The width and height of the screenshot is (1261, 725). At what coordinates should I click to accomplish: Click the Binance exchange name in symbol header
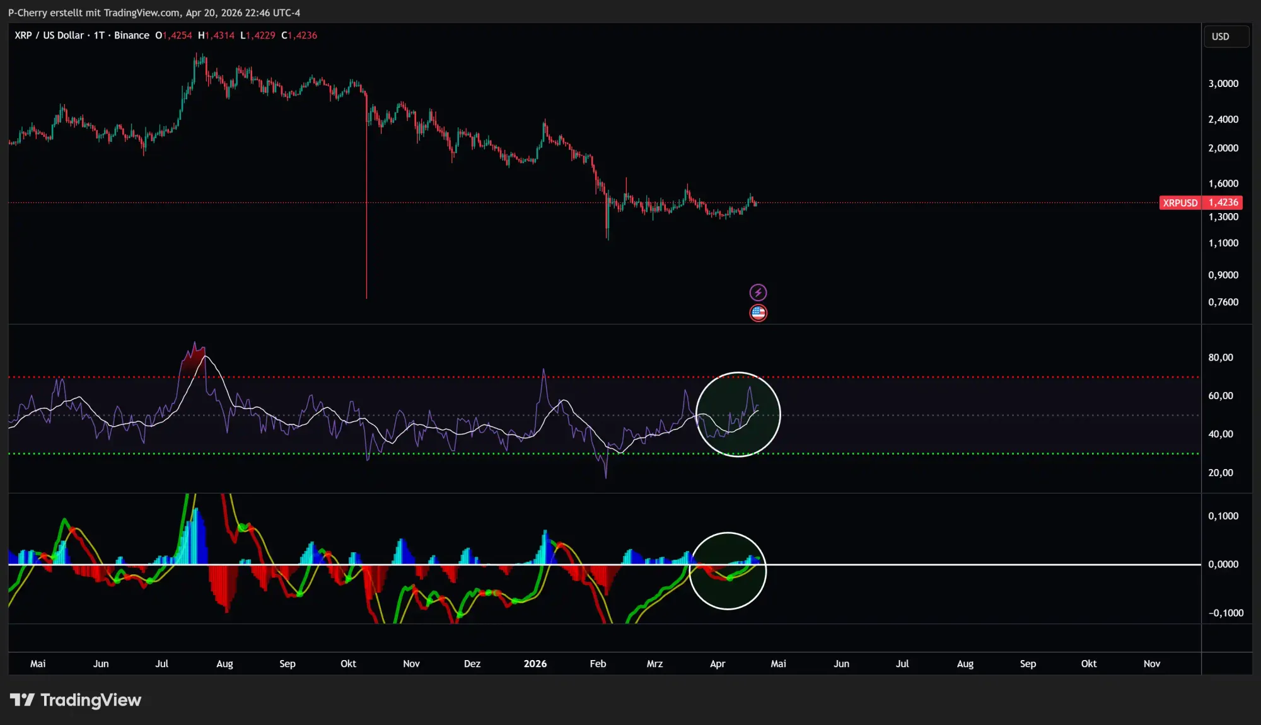click(132, 35)
